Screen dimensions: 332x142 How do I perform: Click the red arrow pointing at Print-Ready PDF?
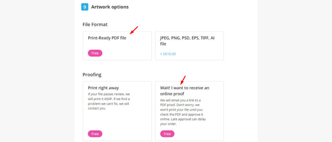click(134, 30)
